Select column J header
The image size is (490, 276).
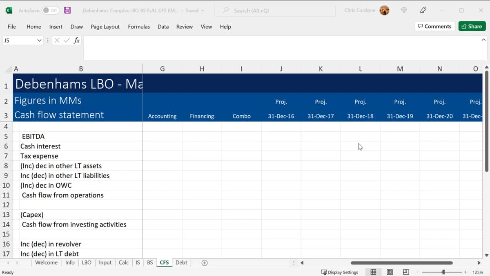(x=281, y=69)
